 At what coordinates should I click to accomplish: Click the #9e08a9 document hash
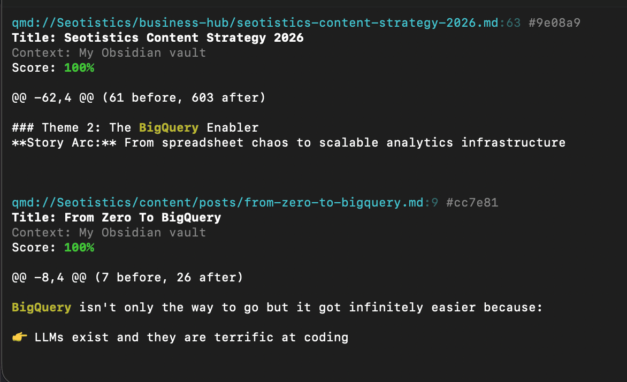[x=554, y=23]
